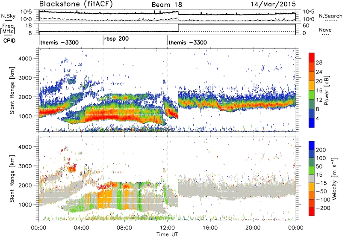Click the "rbsp 200" CPID label

[116, 39]
